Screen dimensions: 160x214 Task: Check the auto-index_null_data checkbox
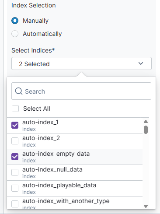point(15,172)
